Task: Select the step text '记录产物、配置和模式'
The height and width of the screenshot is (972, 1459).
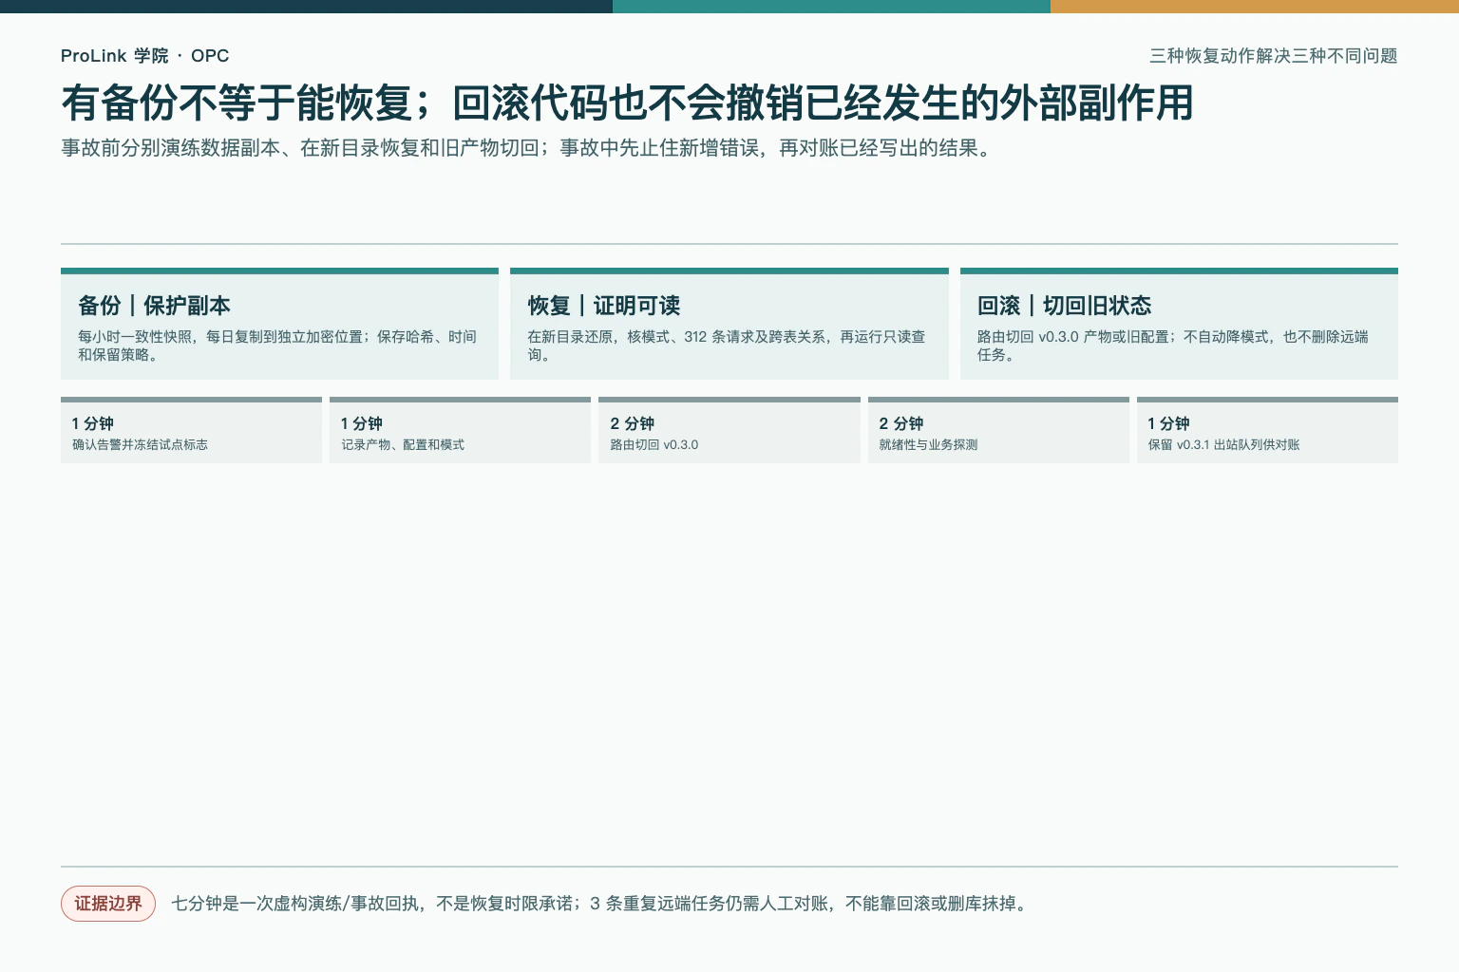Action: coord(403,444)
